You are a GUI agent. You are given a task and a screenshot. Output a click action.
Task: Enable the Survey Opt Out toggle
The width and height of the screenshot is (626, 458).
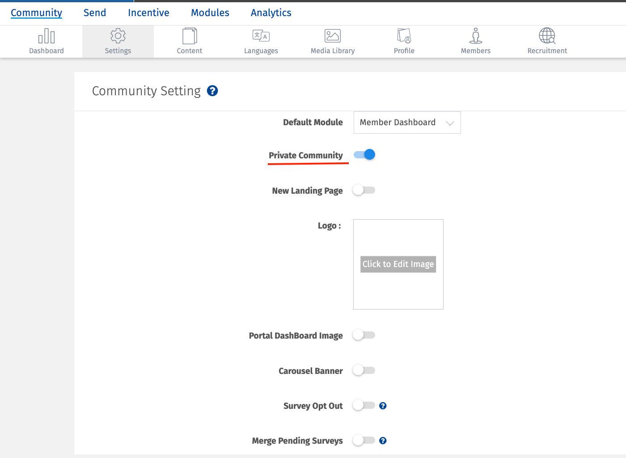(x=363, y=405)
